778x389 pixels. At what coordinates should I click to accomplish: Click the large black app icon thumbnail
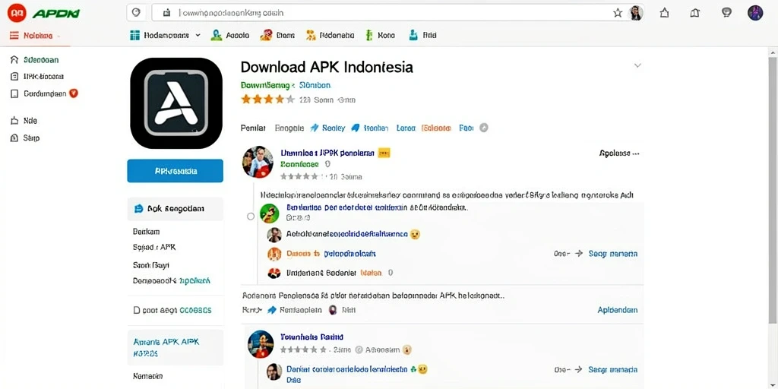176,103
